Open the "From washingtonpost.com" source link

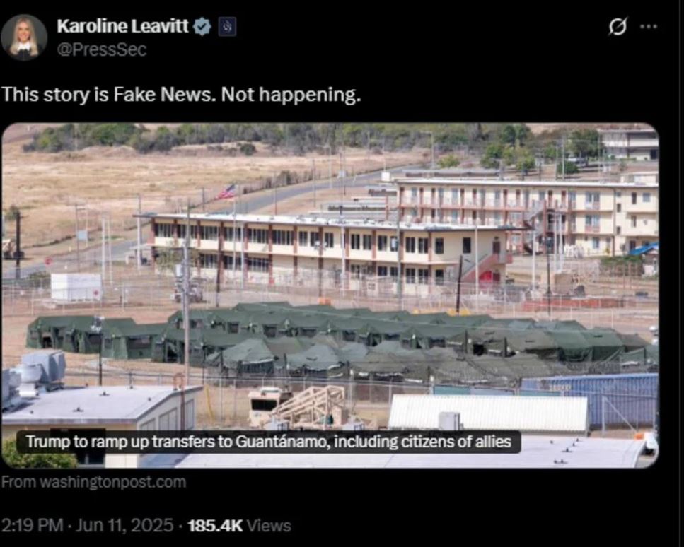[x=93, y=482]
